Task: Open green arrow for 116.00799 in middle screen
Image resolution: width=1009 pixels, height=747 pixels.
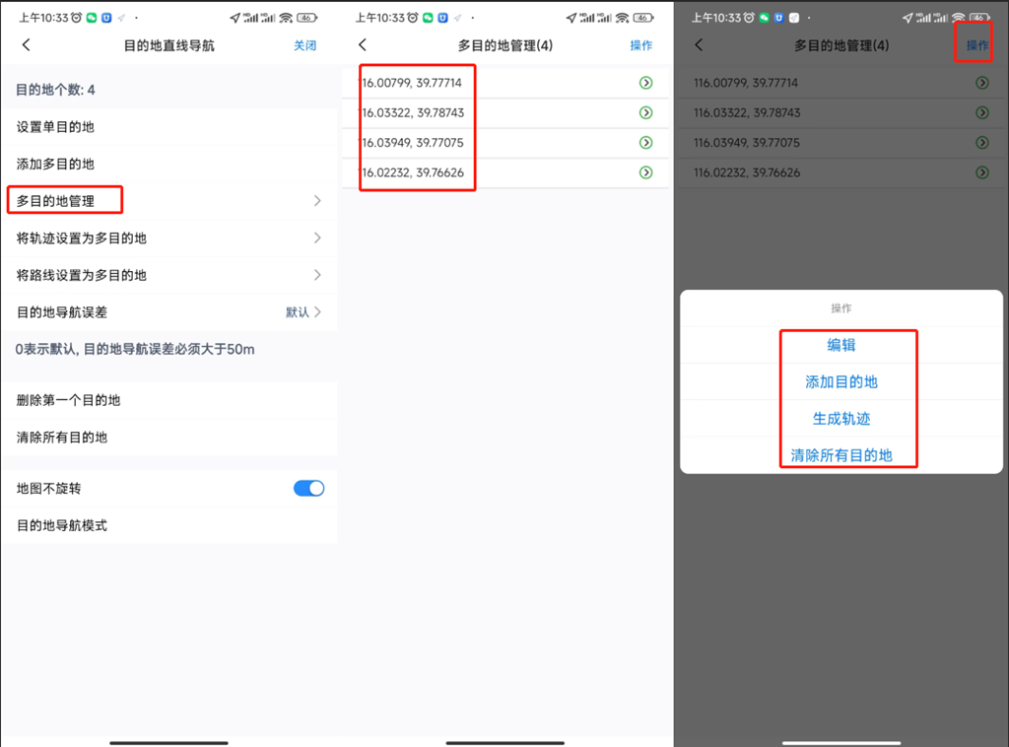Action: point(645,84)
